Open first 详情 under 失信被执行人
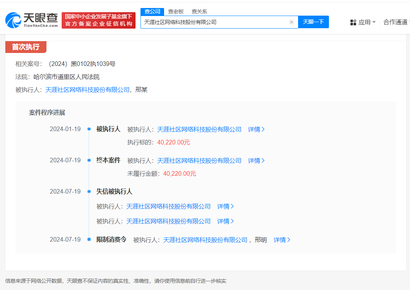This screenshot has width=410, height=290. (225, 206)
